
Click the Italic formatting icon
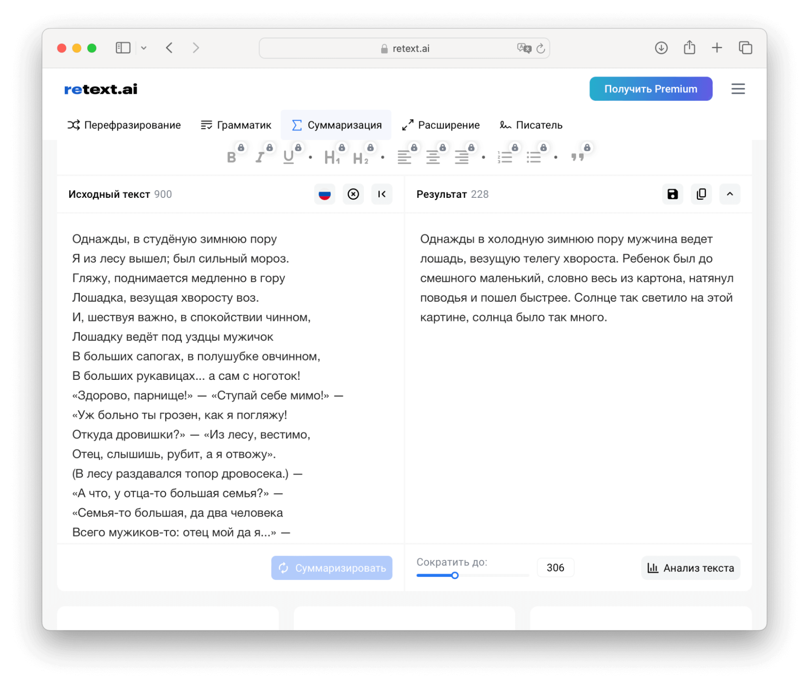point(260,157)
